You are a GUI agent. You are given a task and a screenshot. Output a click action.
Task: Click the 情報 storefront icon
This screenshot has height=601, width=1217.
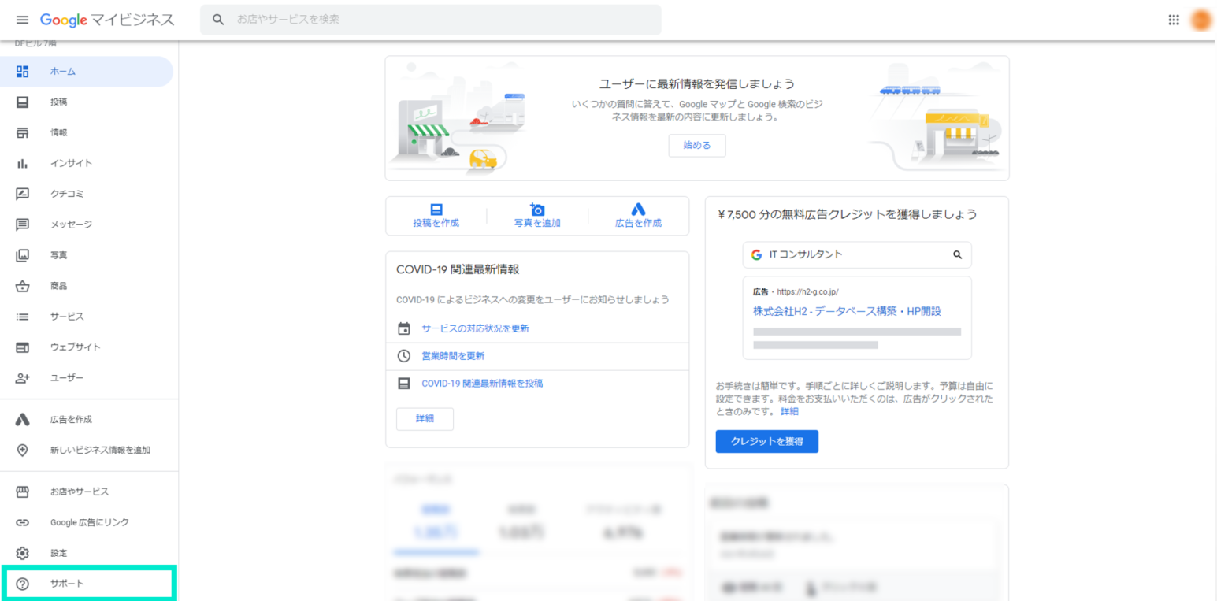coord(23,132)
